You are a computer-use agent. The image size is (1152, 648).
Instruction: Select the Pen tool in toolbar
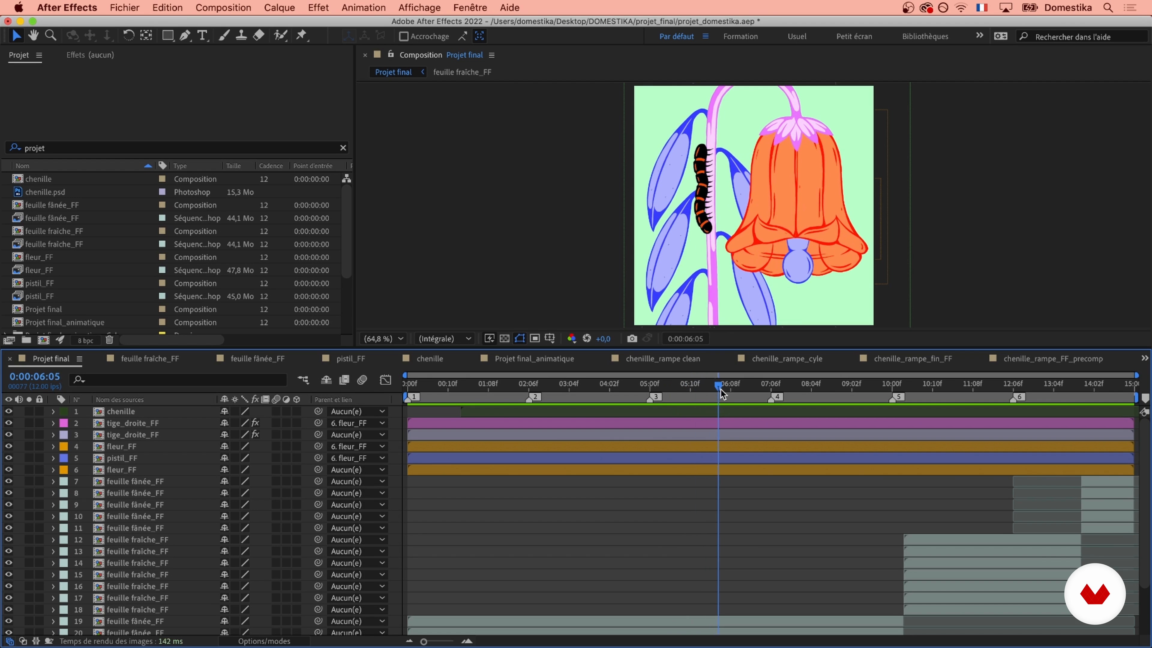click(x=185, y=36)
